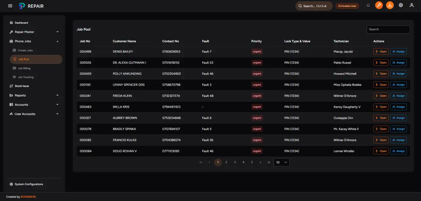Image resolution: width=421 pixels, height=201 pixels.
Task: Go to first page double-arrow
Action: 201,162
